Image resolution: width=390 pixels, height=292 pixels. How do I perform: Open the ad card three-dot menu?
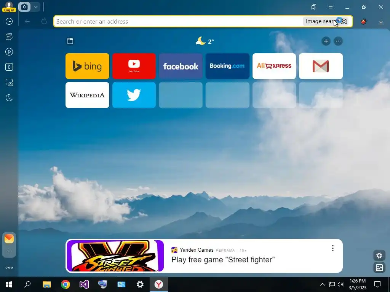[x=333, y=248]
